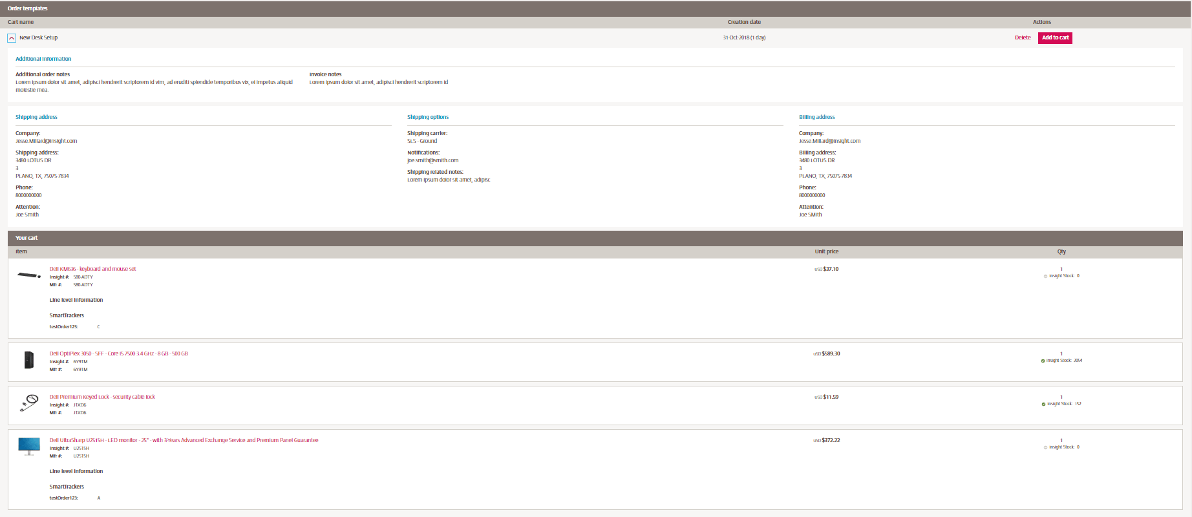Open Dell KM636 keyboard and mouse set link
This screenshot has height=517, width=1192.
[92, 269]
